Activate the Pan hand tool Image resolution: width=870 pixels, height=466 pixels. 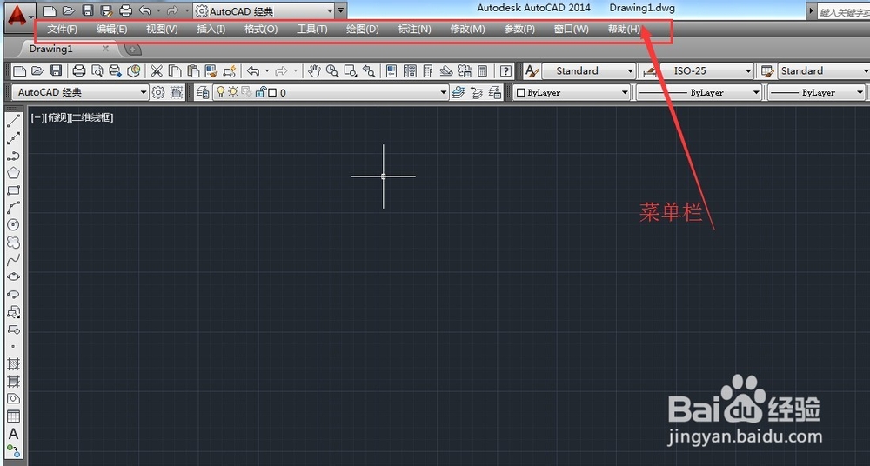[315, 71]
